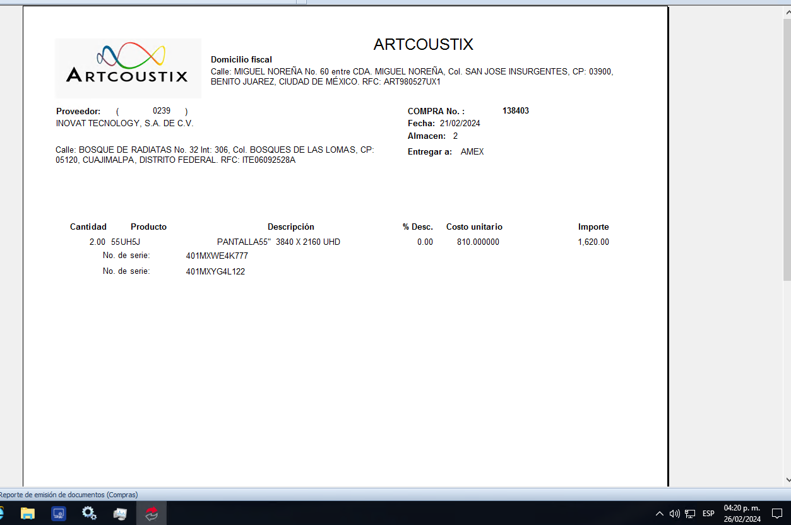The width and height of the screenshot is (791, 525).
Task: Select serial number 401MXYG4L122
Action: tap(215, 271)
